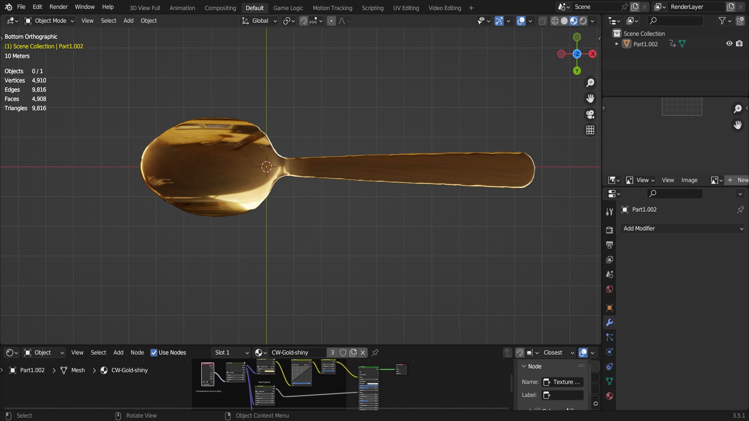Viewport: 749px width, 421px height.
Task: Open the Object Data properties tab
Action: coord(609,381)
